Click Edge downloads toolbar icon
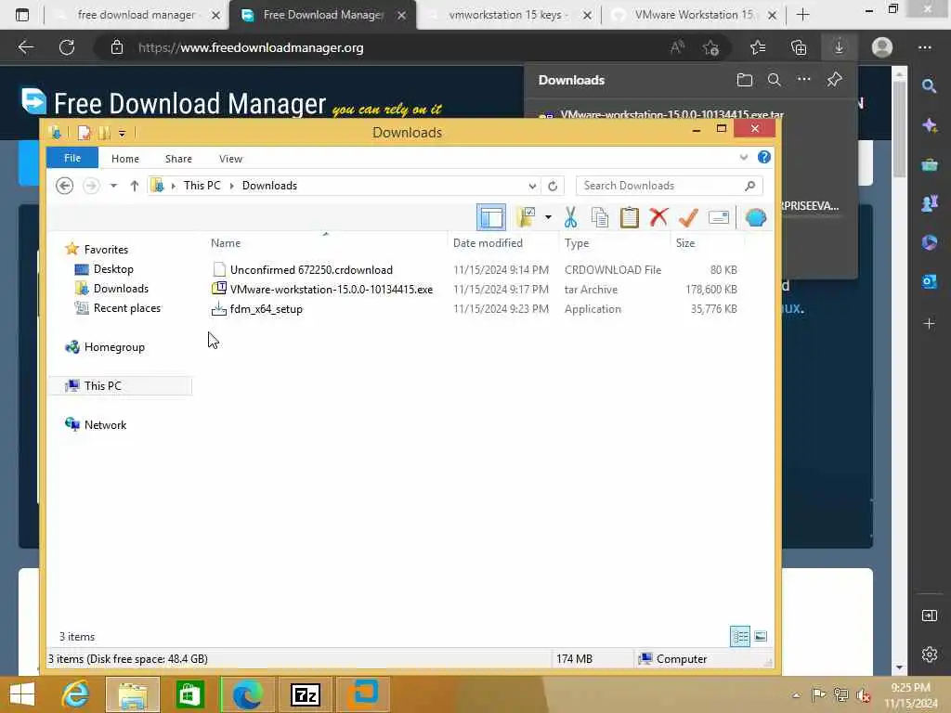The height and width of the screenshot is (713, 951). click(839, 47)
